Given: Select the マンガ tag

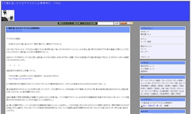Looking at the screenshot, I should coord(170,83).
